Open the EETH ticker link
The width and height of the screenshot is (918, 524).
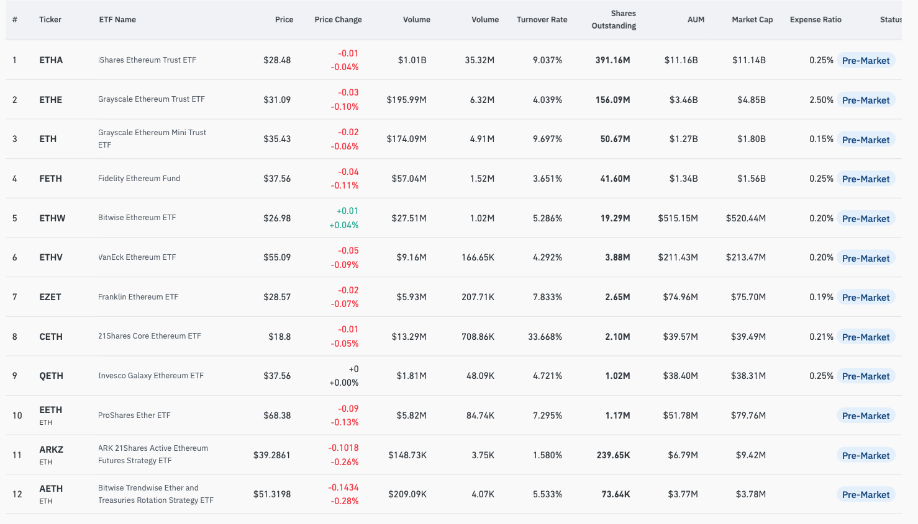[50, 410]
